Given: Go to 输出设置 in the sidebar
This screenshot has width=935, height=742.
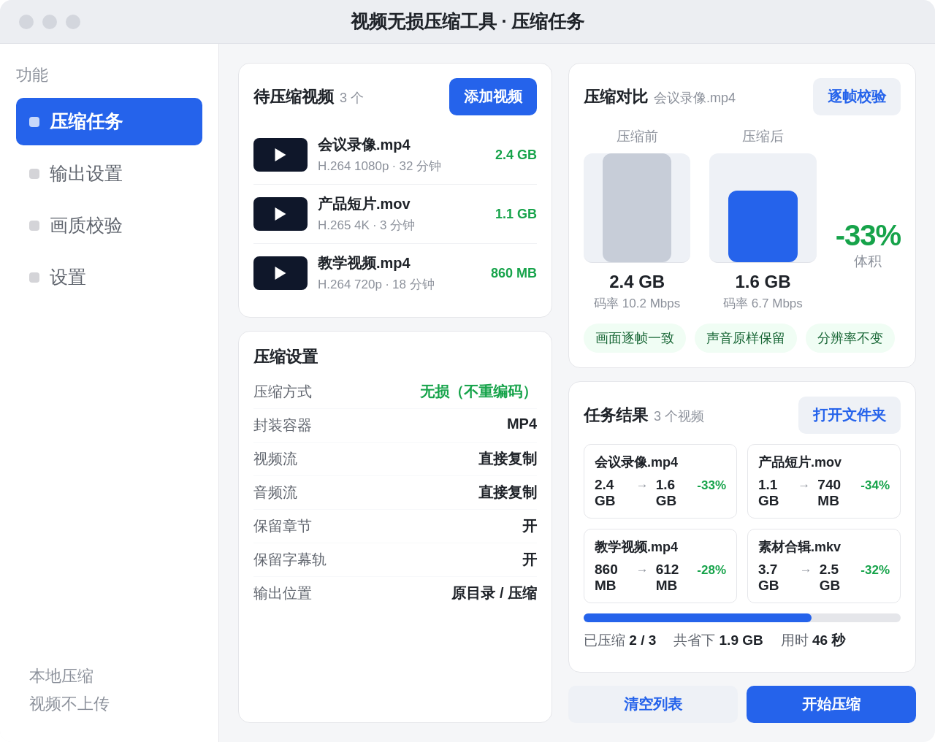Looking at the screenshot, I should [x=109, y=174].
